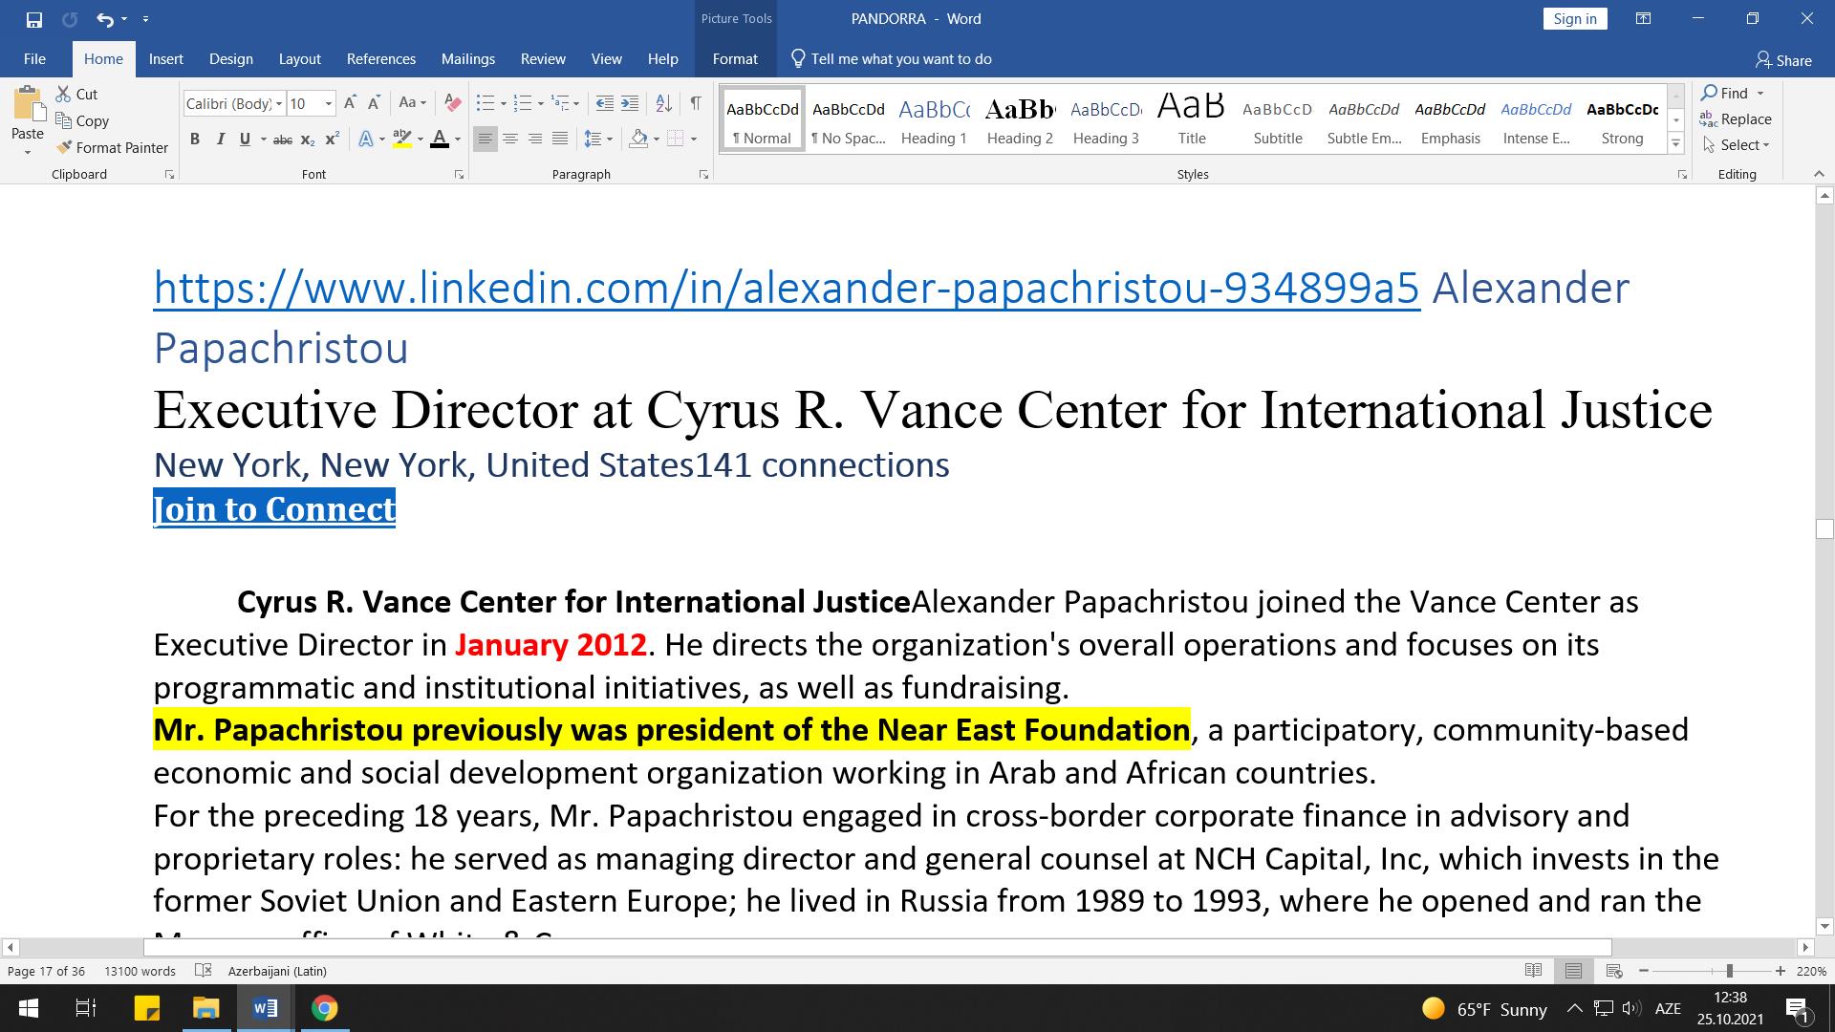This screenshot has width=1835, height=1032.
Task: Open the LinkedIn profile hyperlink
Action: (x=787, y=288)
